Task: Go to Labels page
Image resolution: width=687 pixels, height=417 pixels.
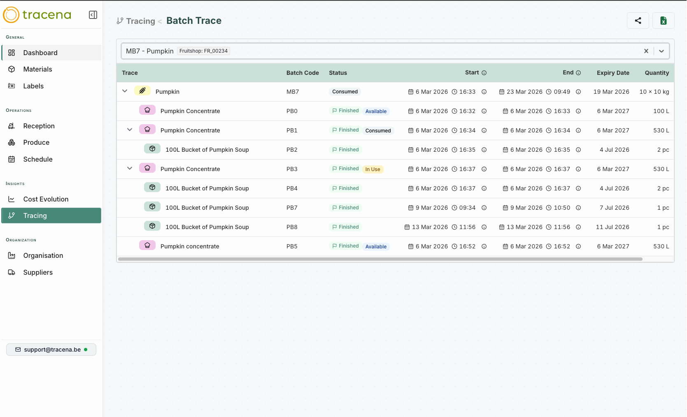Action: [51, 86]
